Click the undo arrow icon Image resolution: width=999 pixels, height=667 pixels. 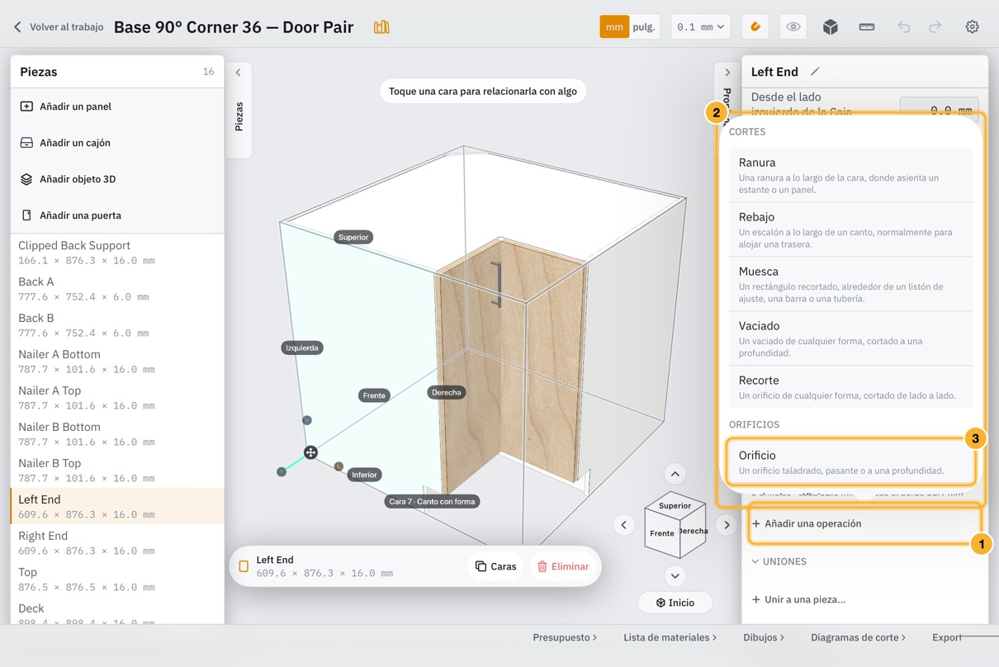(904, 27)
